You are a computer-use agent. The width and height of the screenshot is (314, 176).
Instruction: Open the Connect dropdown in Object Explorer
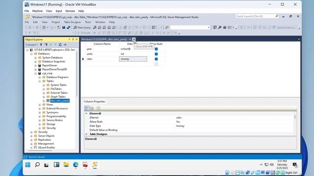pos(31,44)
